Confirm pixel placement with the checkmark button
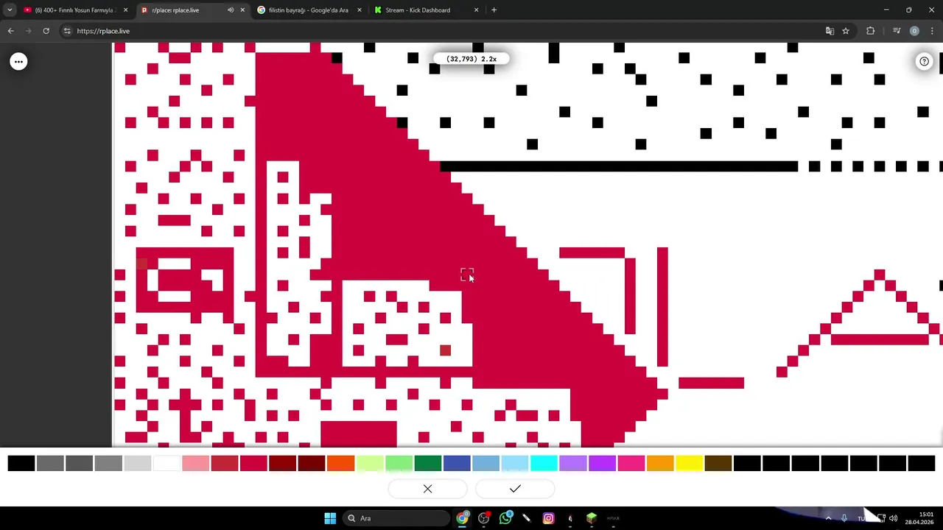The image size is (943, 530). tap(515, 489)
